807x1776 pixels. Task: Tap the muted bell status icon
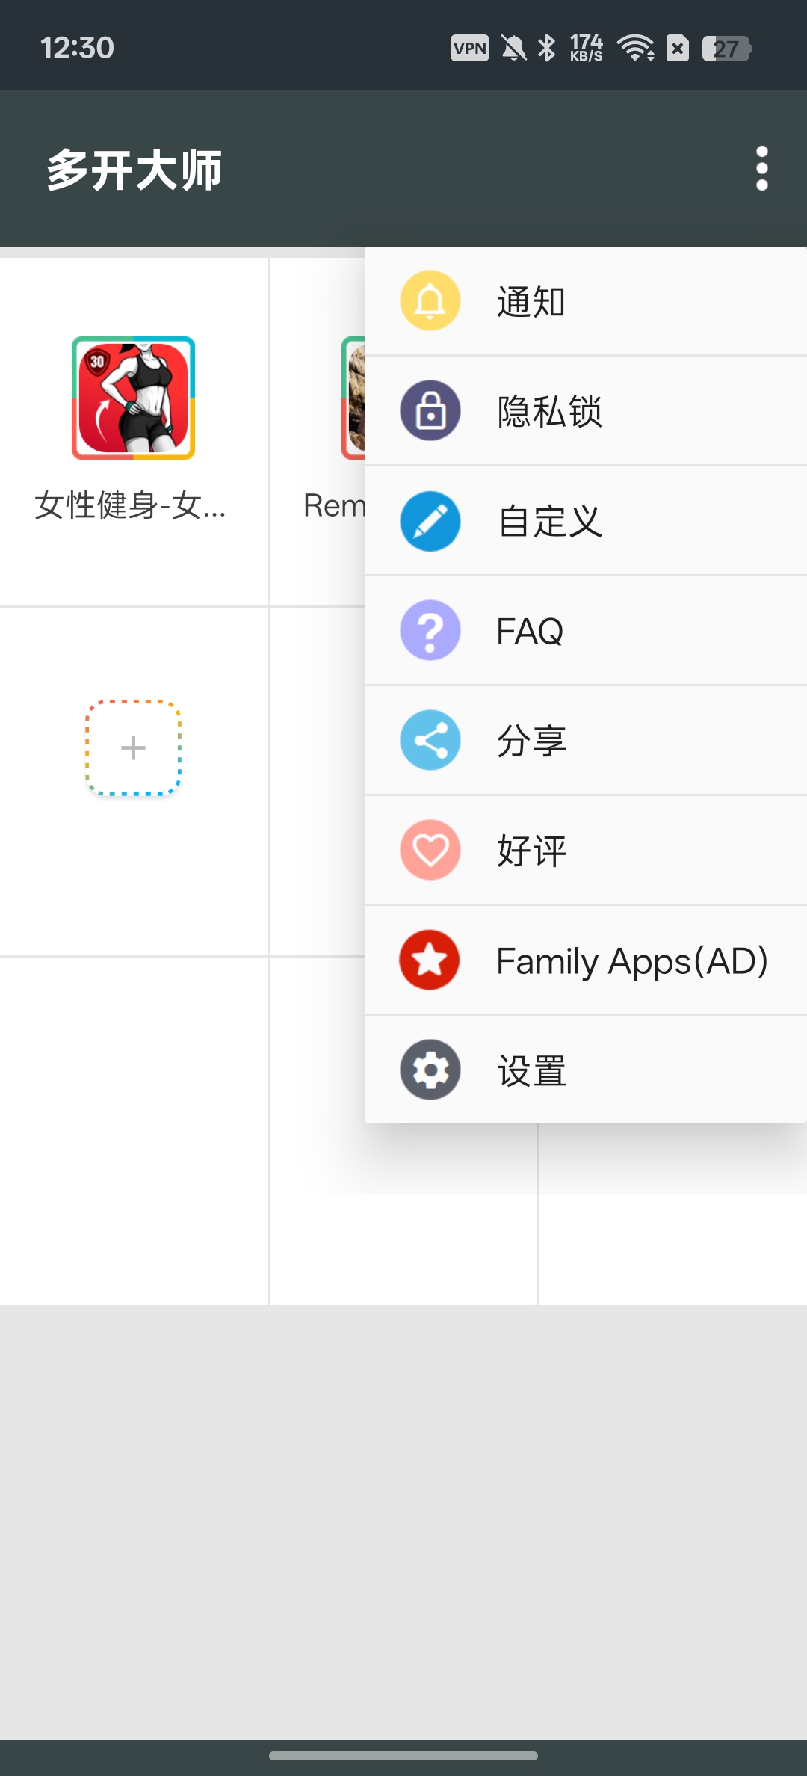[x=513, y=48]
